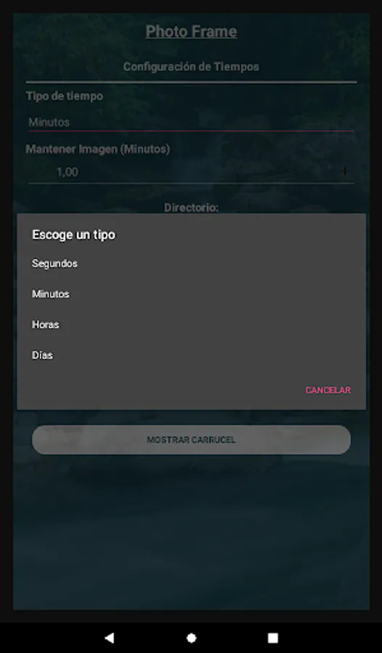This screenshot has height=653, width=382.
Task: Open the Tipo de tiempo Minutos dropdown
Action: 191,122
